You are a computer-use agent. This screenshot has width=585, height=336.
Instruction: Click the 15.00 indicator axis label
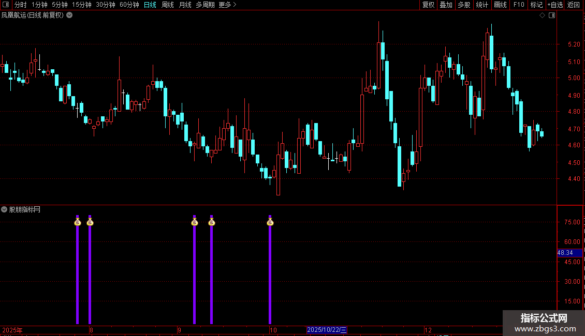point(572,301)
